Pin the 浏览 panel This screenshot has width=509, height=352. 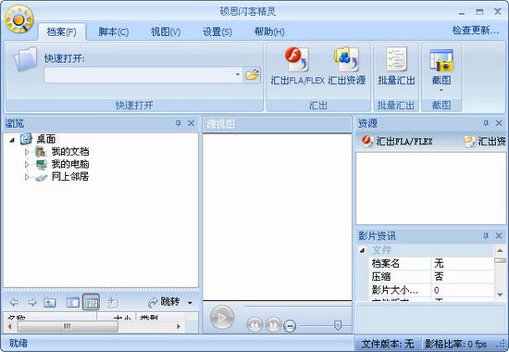click(178, 123)
